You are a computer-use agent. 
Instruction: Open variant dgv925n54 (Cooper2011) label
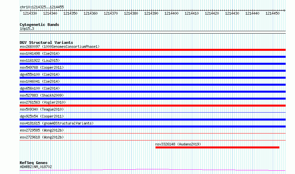[x=42, y=116]
